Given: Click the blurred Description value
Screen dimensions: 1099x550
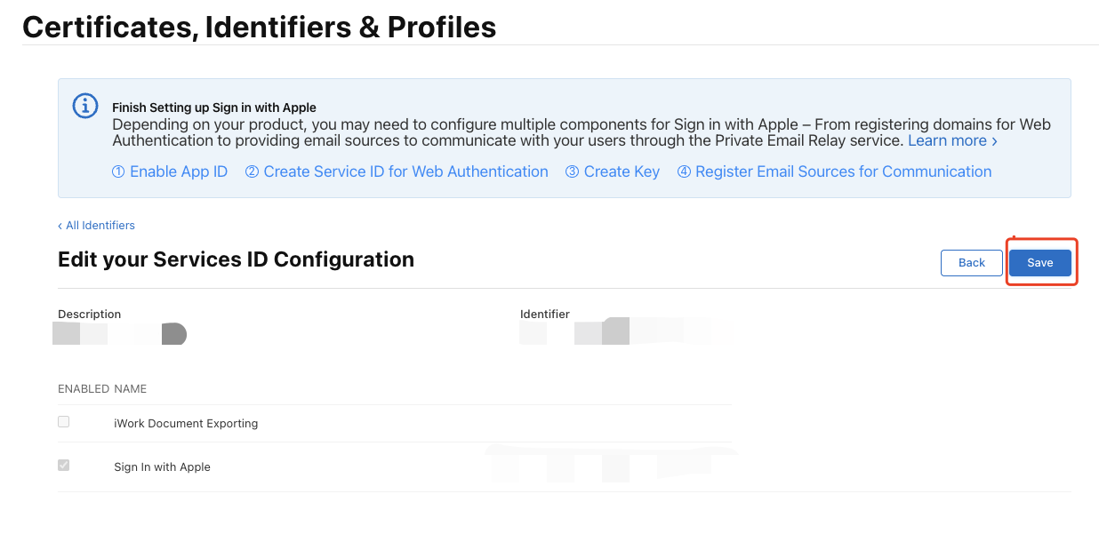Looking at the screenshot, I should (x=119, y=334).
